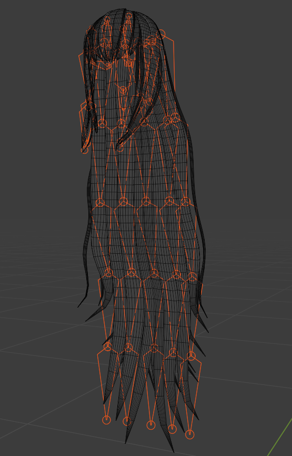The height and width of the screenshot is (456, 292).
Task: Select the leftmost bottom bone tip circle
Action: (107, 420)
